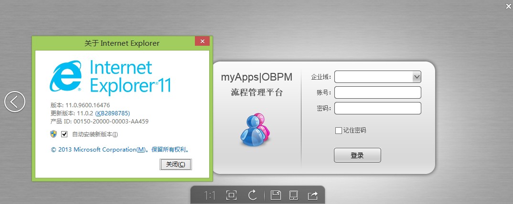513x204 pixels.
Task: Focus the 密码 input field
Action: tap(377, 108)
